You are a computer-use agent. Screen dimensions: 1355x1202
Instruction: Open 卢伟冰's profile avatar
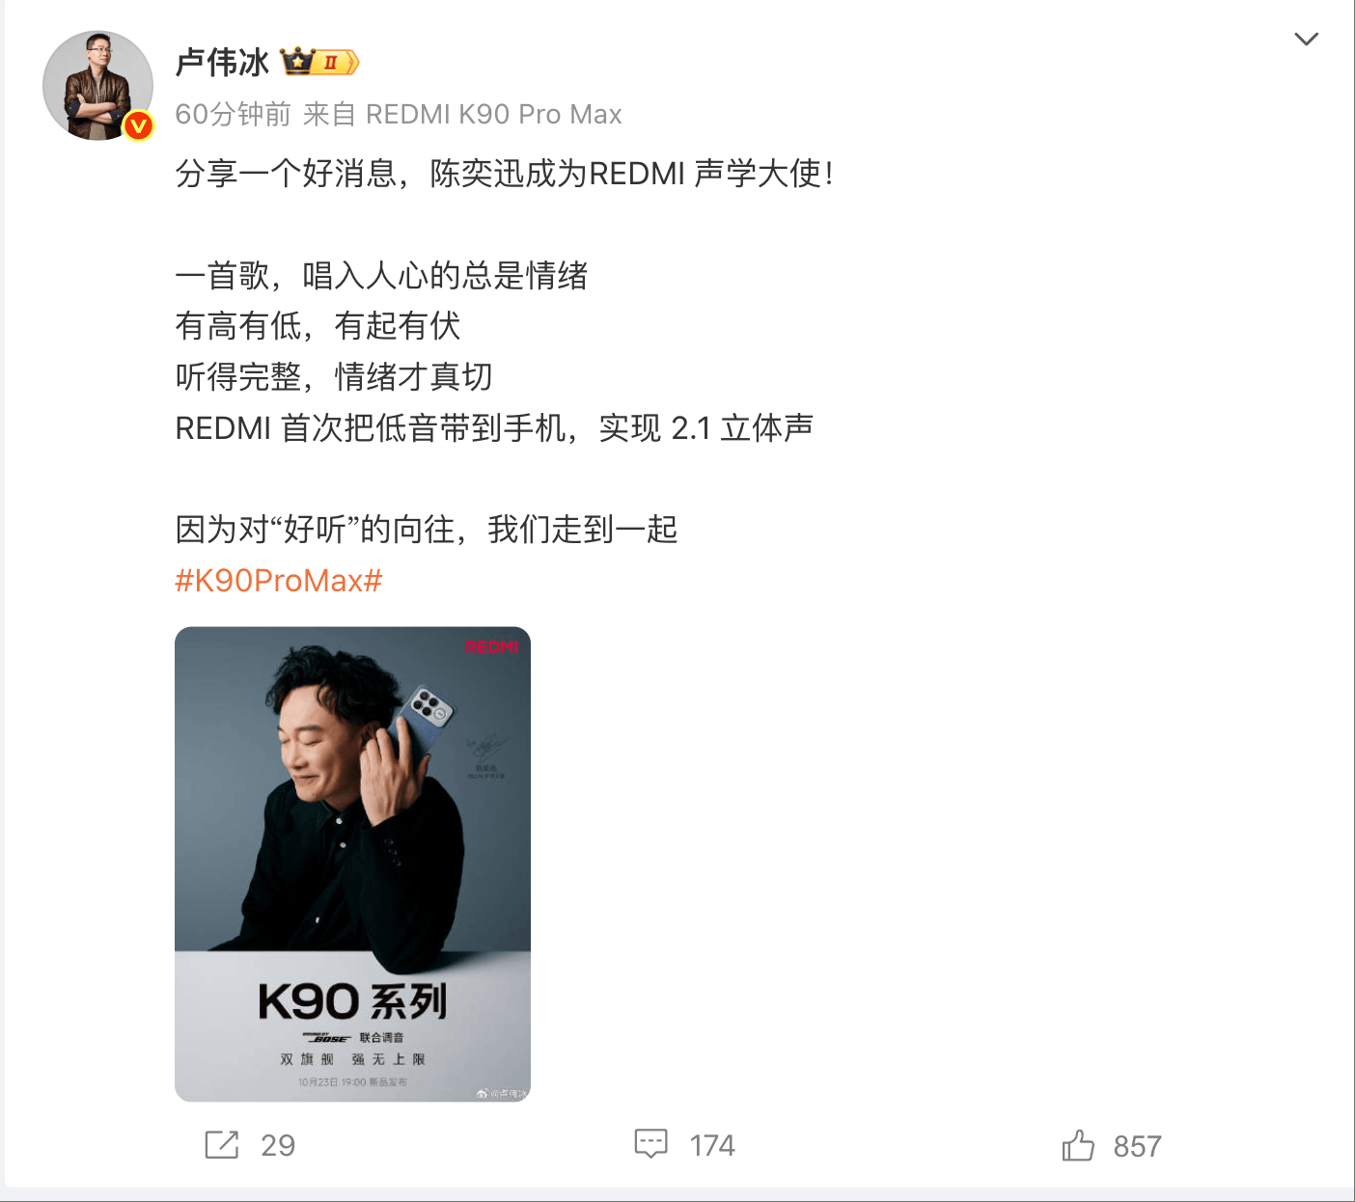point(97,85)
